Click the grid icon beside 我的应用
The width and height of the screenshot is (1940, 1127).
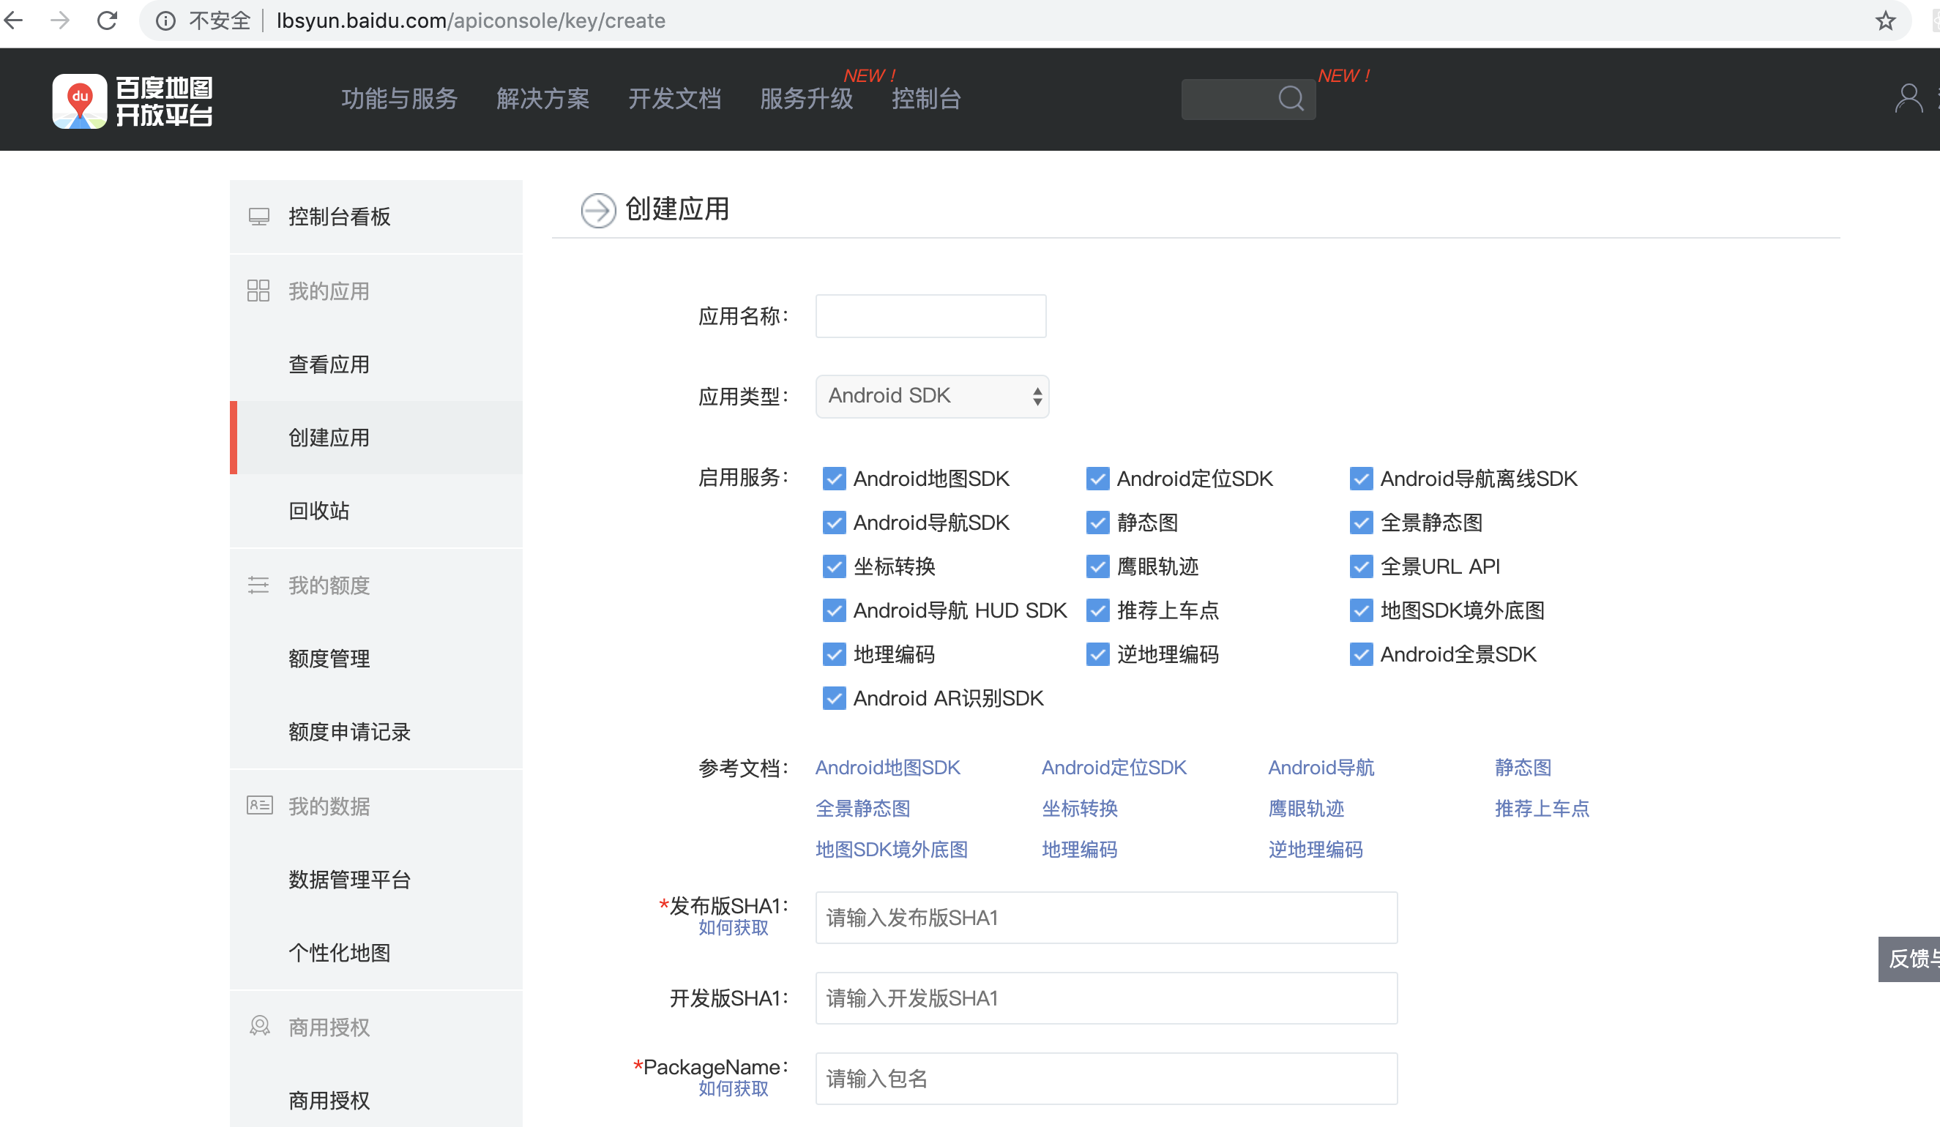point(258,291)
